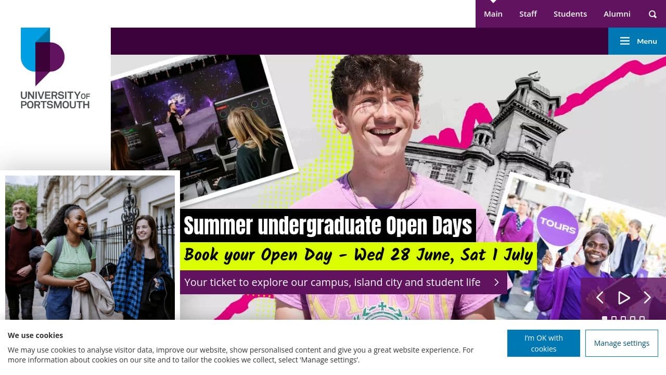Open search from the magnifier control
Screen dimensions: 666x375
point(652,14)
